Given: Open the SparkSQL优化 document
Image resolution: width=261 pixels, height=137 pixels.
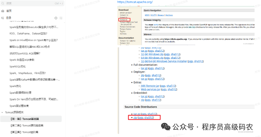Looking at the screenshot, I should tap(17, 66).
